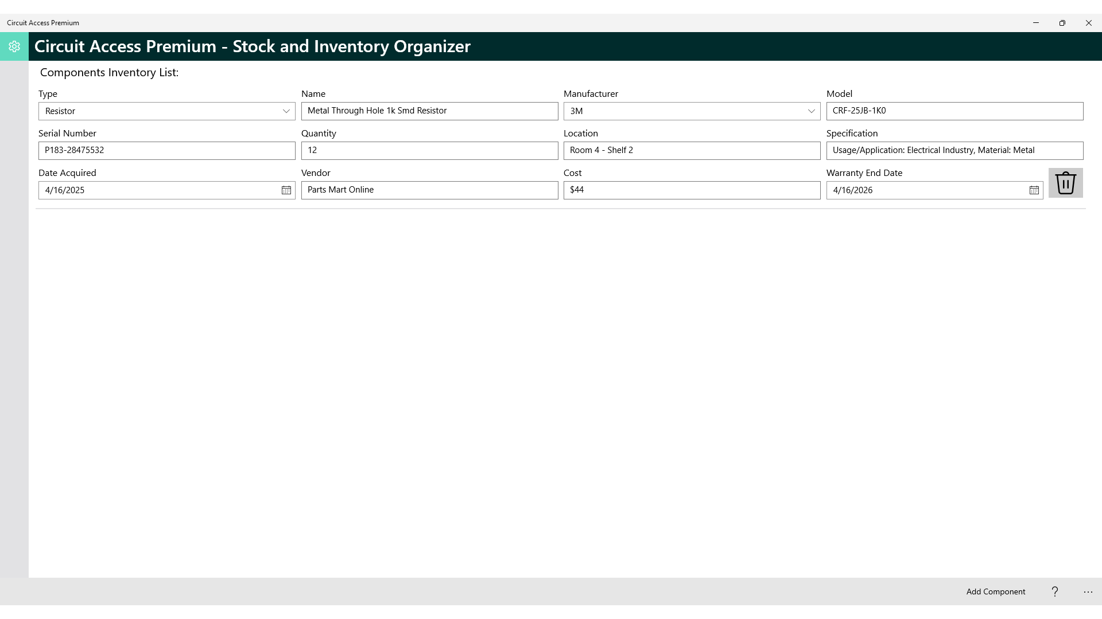Screen dimensions: 1102x619
Task: Click the Model field showing CRF-25JB-1K0
Action: [x=954, y=111]
